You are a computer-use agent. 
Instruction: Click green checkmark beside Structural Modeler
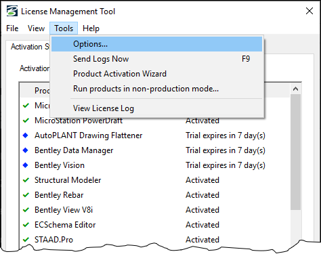coord(26,180)
